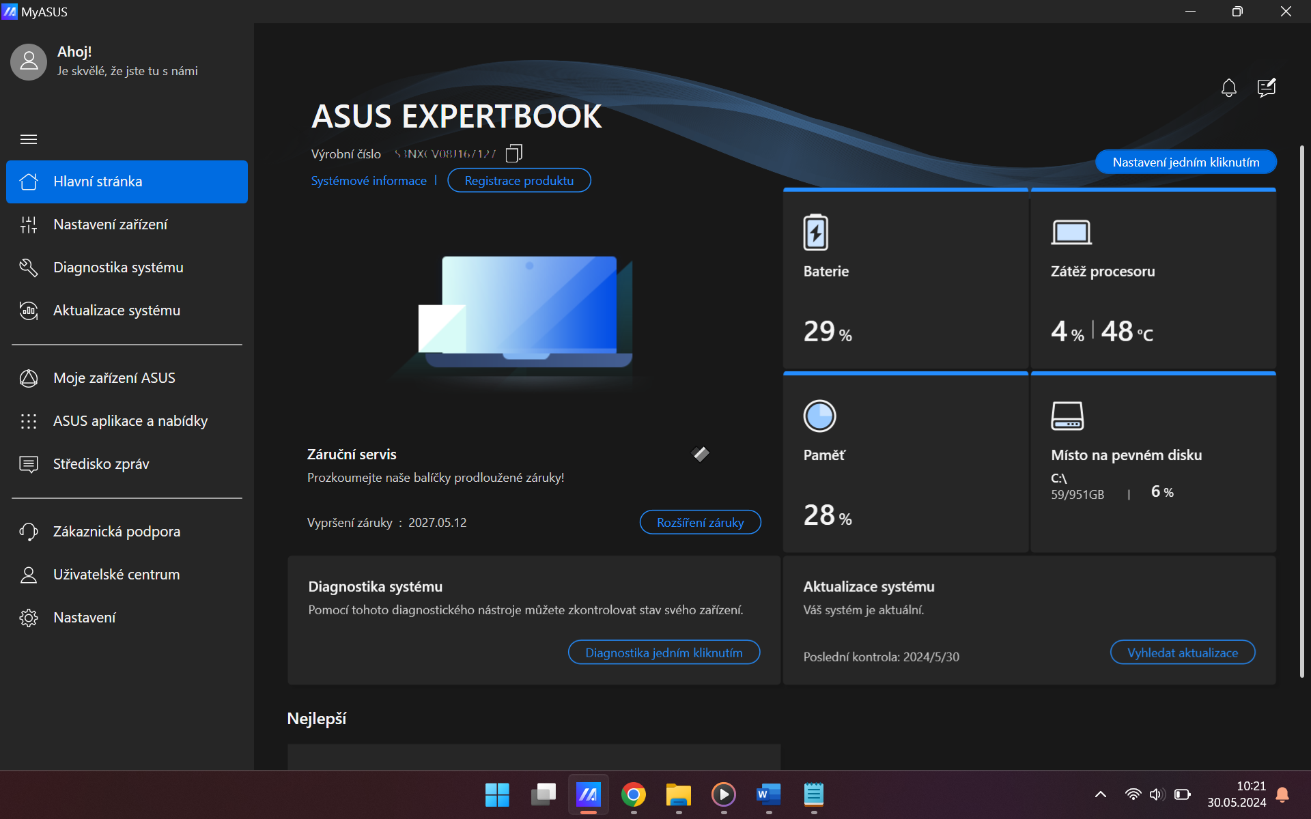1311x819 pixels.
Task: Open Středisko zpráv
Action: click(x=127, y=464)
